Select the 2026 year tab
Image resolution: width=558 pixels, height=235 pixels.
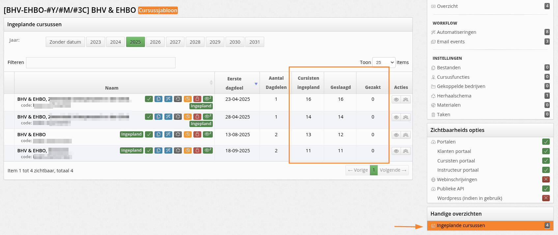click(x=155, y=42)
